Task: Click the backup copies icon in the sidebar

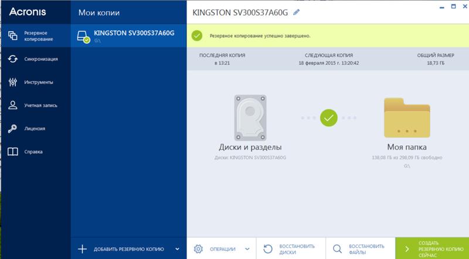Action: 12,36
